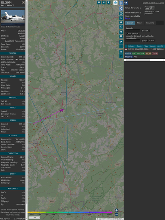
Task: Close the ELG9M aircraft info panel
Action: (x=23, y=2)
